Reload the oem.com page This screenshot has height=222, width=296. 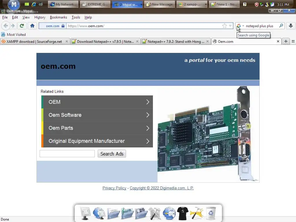pos(22,26)
